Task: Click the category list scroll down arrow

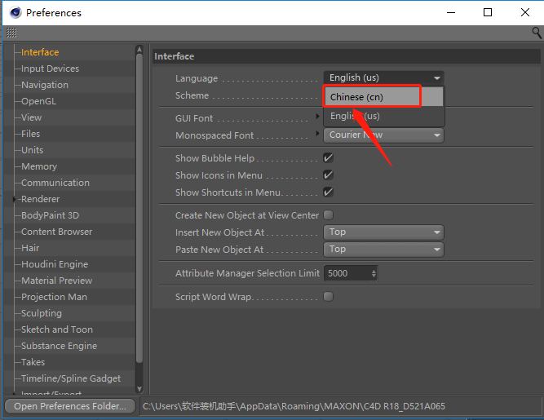Action: coord(139,389)
